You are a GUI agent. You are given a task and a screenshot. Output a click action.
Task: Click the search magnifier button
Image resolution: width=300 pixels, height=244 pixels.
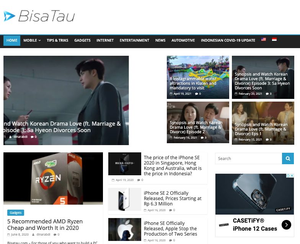pyautogui.click(x=288, y=158)
